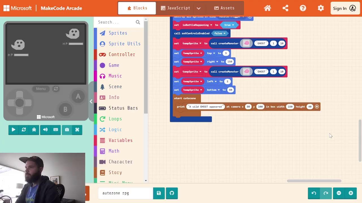
Task: Open the Assets tab
Action: [224, 8]
